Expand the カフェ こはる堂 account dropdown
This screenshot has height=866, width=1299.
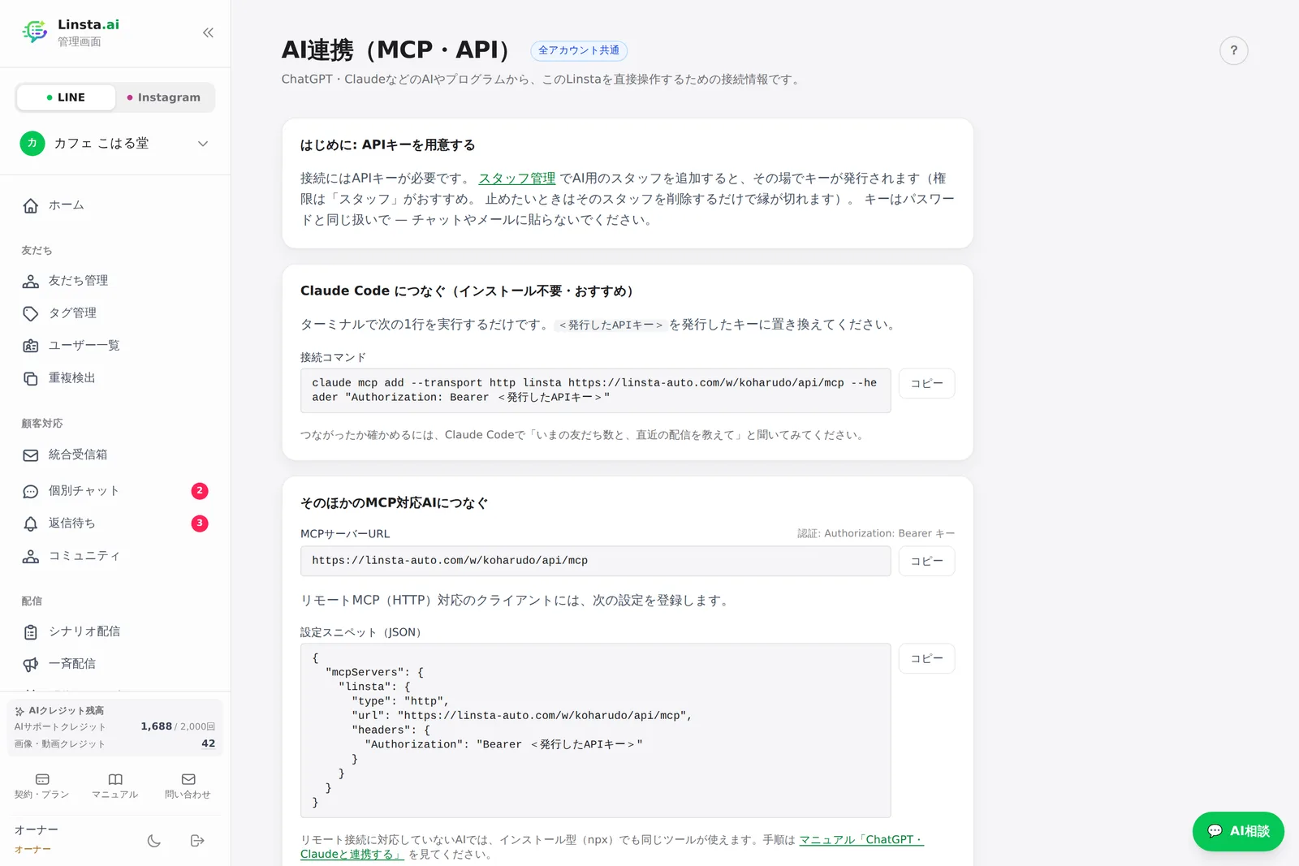click(x=115, y=144)
